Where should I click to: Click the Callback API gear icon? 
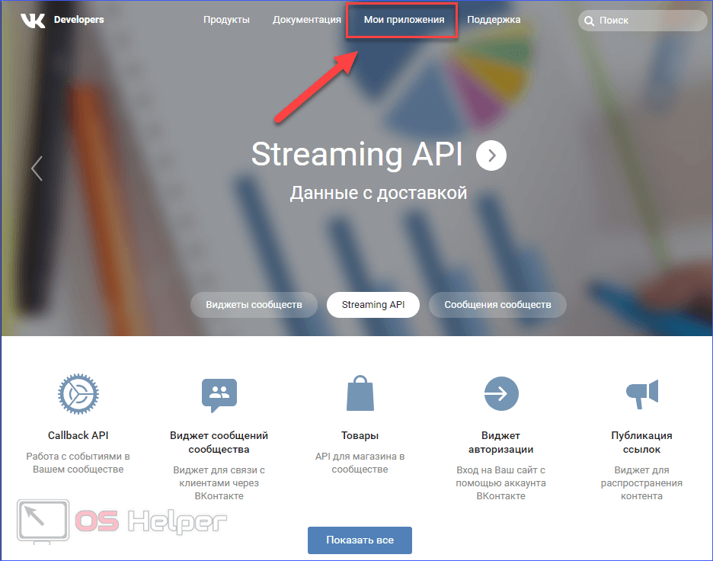(x=78, y=394)
